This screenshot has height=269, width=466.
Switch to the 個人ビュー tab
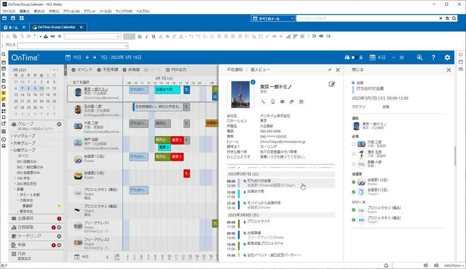260,70
